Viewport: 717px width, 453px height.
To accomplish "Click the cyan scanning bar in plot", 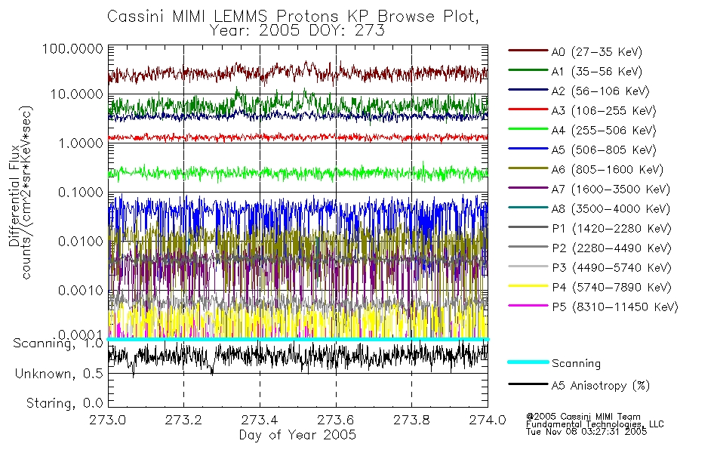I will (297, 339).
